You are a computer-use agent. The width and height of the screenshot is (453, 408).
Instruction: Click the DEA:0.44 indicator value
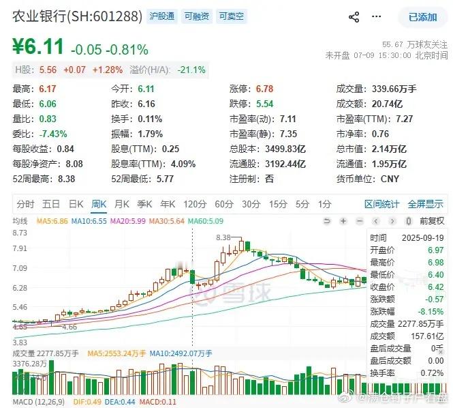pyautogui.click(x=120, y=403)
